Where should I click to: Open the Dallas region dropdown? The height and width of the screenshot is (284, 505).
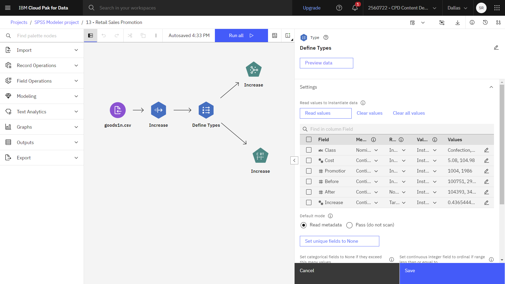tap(457, 8)
